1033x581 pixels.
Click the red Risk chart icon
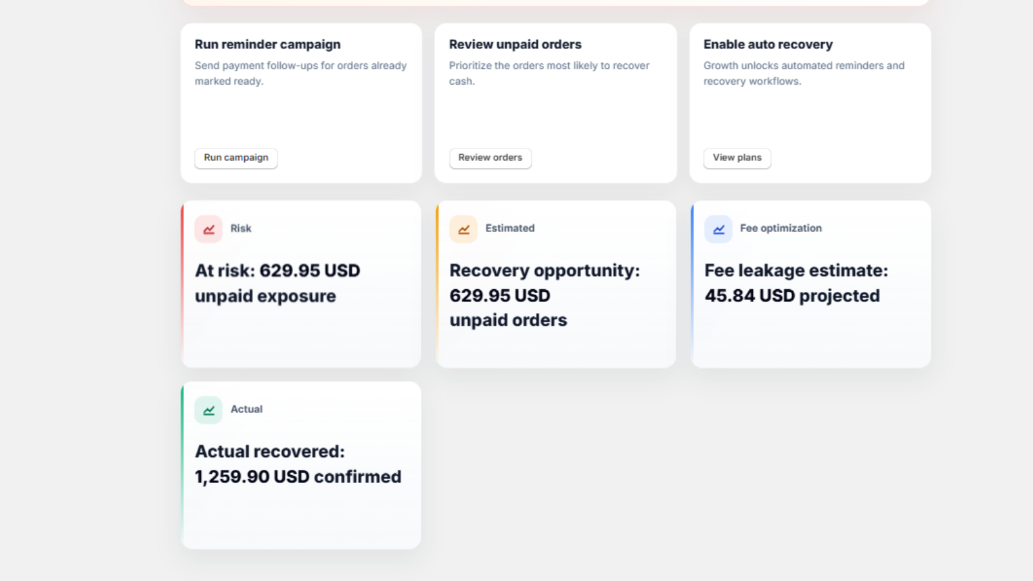click(x=209, y=229)
